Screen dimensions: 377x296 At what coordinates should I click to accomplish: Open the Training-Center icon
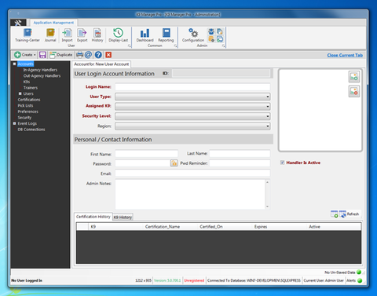[27, 33]
